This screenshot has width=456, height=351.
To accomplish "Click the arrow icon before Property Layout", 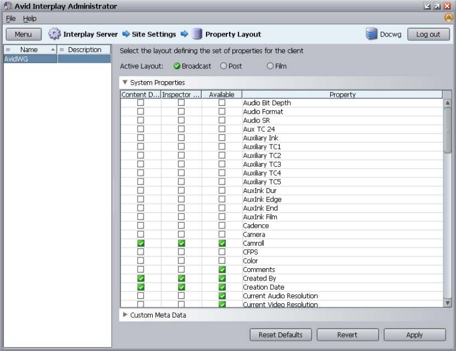I will (184, 34).
